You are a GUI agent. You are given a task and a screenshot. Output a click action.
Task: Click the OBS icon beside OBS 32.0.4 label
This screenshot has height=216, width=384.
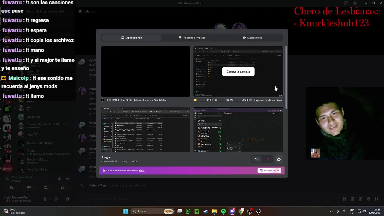[103, 100]
